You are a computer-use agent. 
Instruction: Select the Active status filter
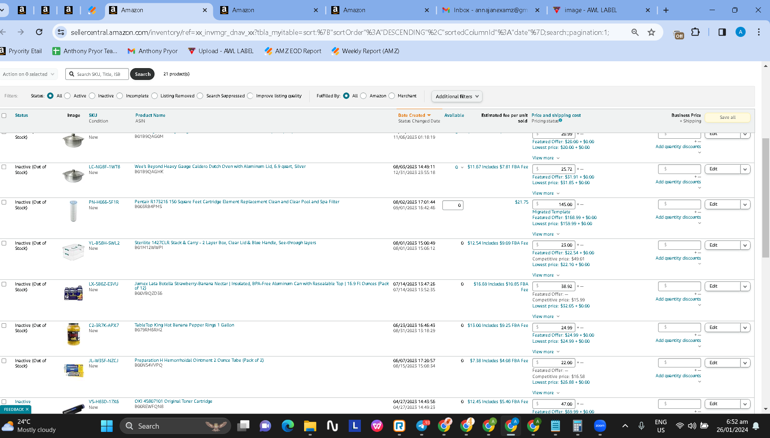click(x=67, y=96)
